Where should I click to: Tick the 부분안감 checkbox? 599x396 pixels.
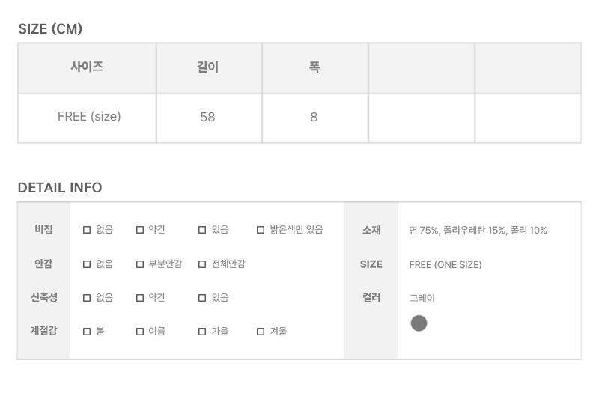click(x=140, y=264)
